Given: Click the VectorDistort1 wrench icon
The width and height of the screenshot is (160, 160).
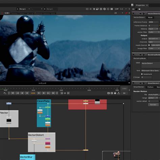Looking at the screenshot, I should 144,14.
